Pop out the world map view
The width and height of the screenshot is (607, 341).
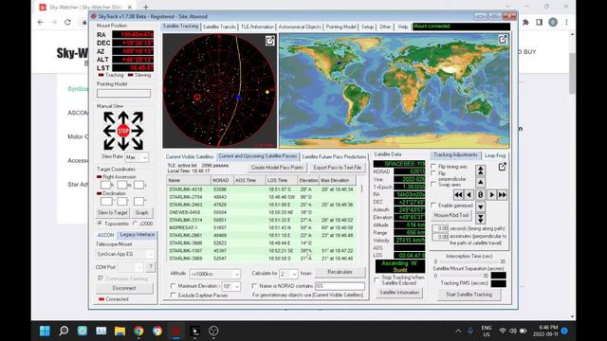coord(503,39)
